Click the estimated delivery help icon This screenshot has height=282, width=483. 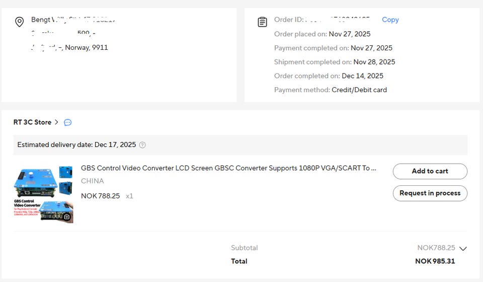pyautogui.click(x=142, y=145)
